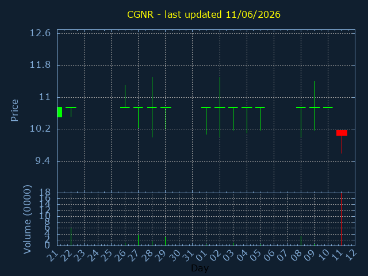
Task: Click the "Day" x-axis label
Action: pos(200,268)
